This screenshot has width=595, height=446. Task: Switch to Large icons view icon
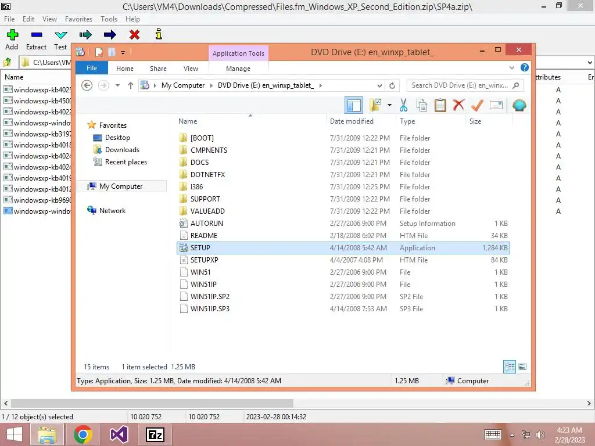[x=522, y=366]
